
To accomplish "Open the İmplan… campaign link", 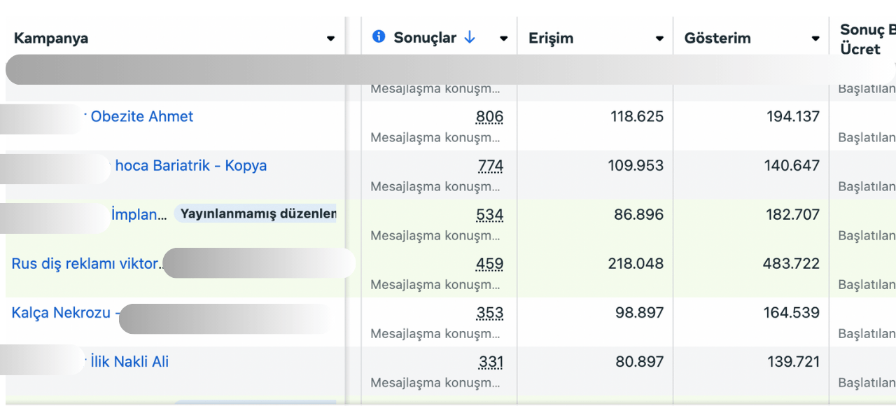I will [139, 215].
